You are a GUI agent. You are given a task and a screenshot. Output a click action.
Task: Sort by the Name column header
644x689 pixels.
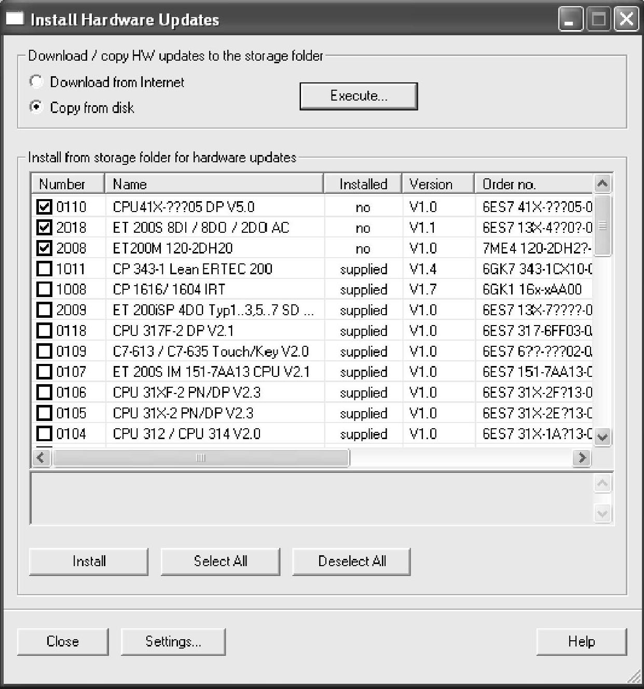[x=214, y=184]
